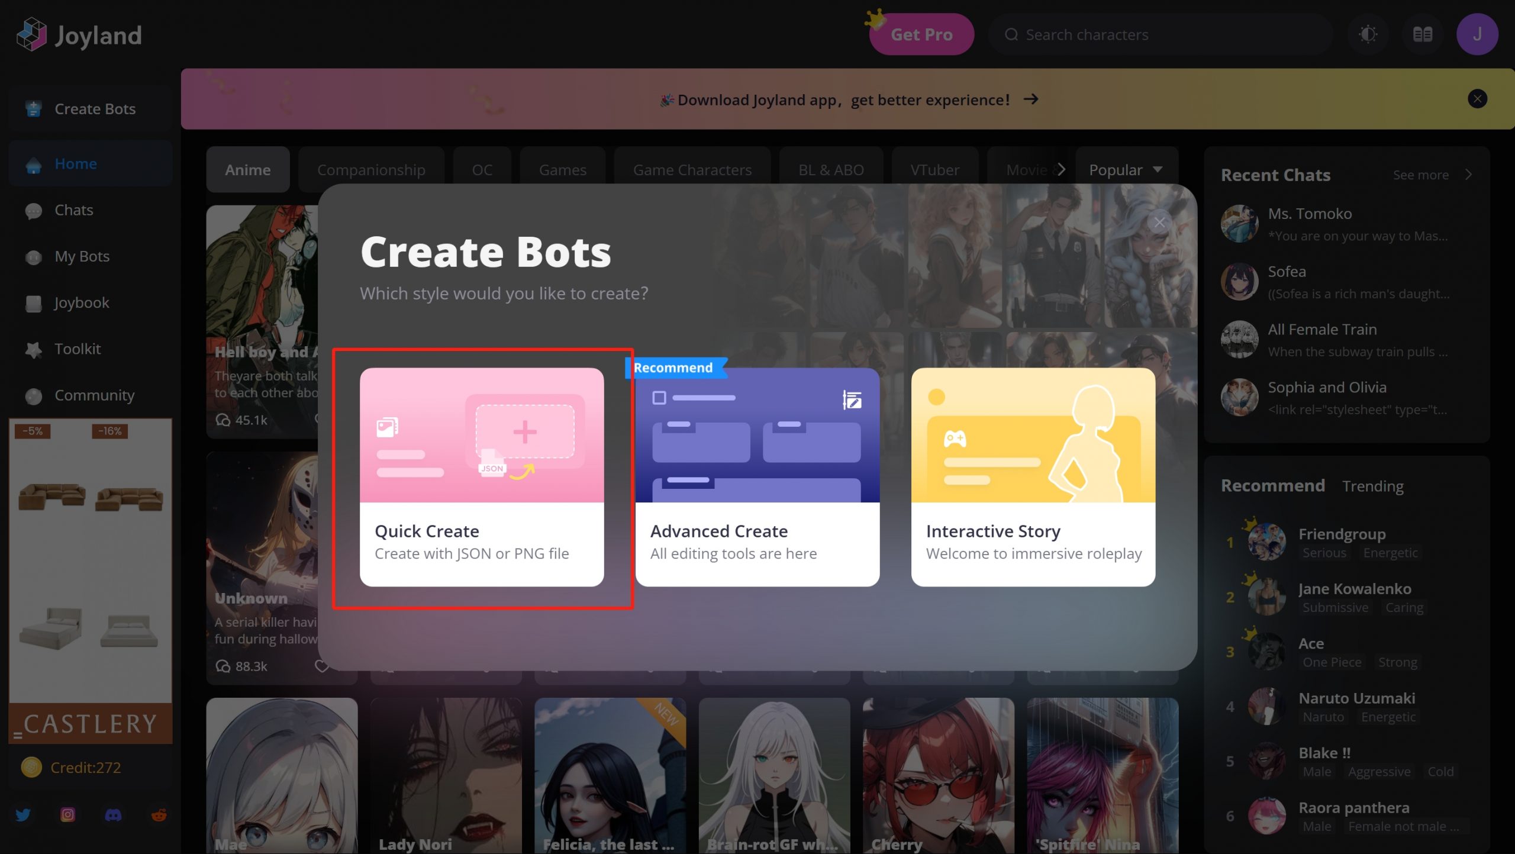The width and height of the screenshot is (1515, 854).
Task: Open Mae character card thumbnail
Action: [282, 775]
